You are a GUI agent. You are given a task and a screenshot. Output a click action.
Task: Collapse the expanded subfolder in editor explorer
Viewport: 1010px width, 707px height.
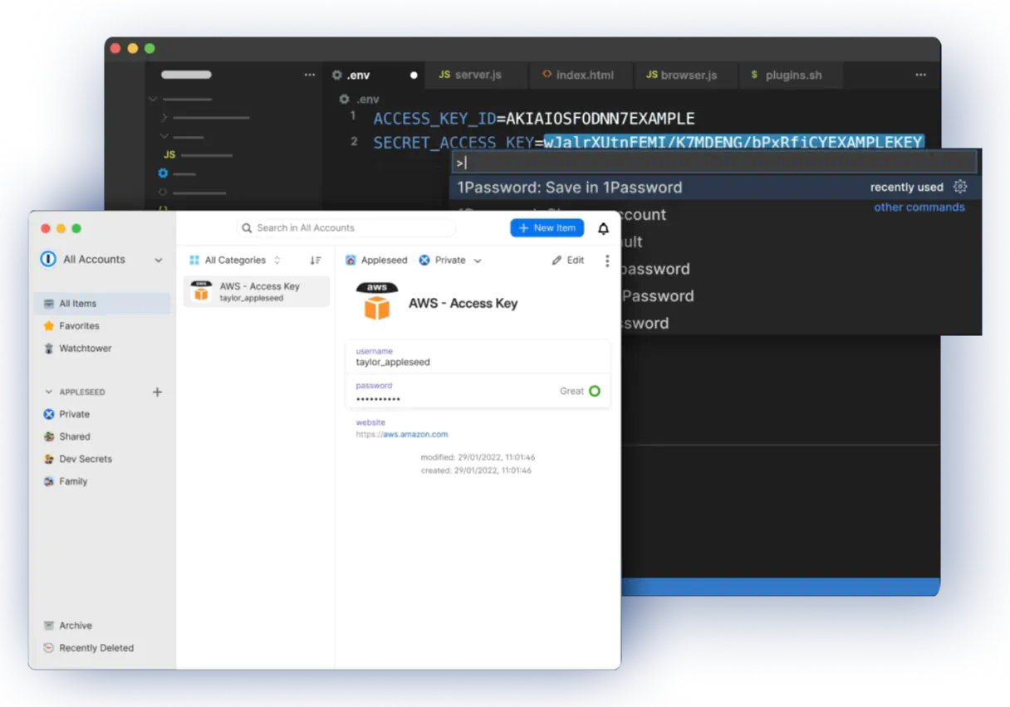(x=164, y=136)
